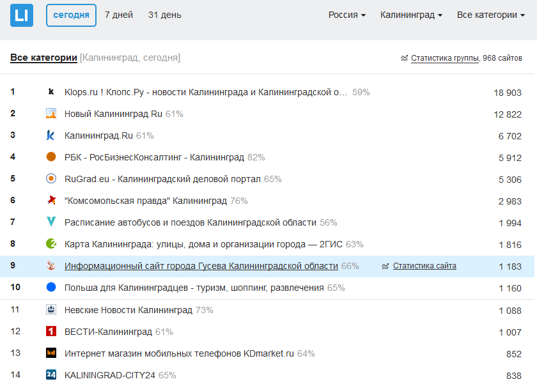Open the ВЕСТИ-Калининград entry
Screen dimensions: 537x386
pos(108,332)
